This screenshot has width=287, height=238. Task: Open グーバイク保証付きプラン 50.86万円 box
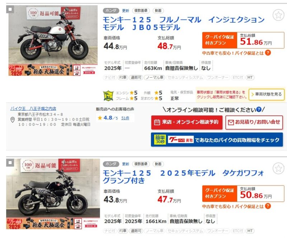coord(243,193)
